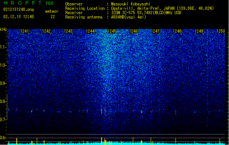
Task: Click the 1244 time axis marker
Action: [90, 31]
